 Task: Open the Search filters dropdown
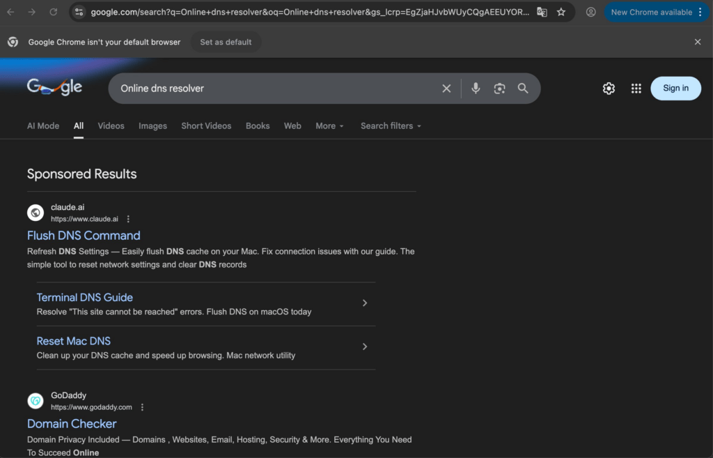(x=391, y=126)
